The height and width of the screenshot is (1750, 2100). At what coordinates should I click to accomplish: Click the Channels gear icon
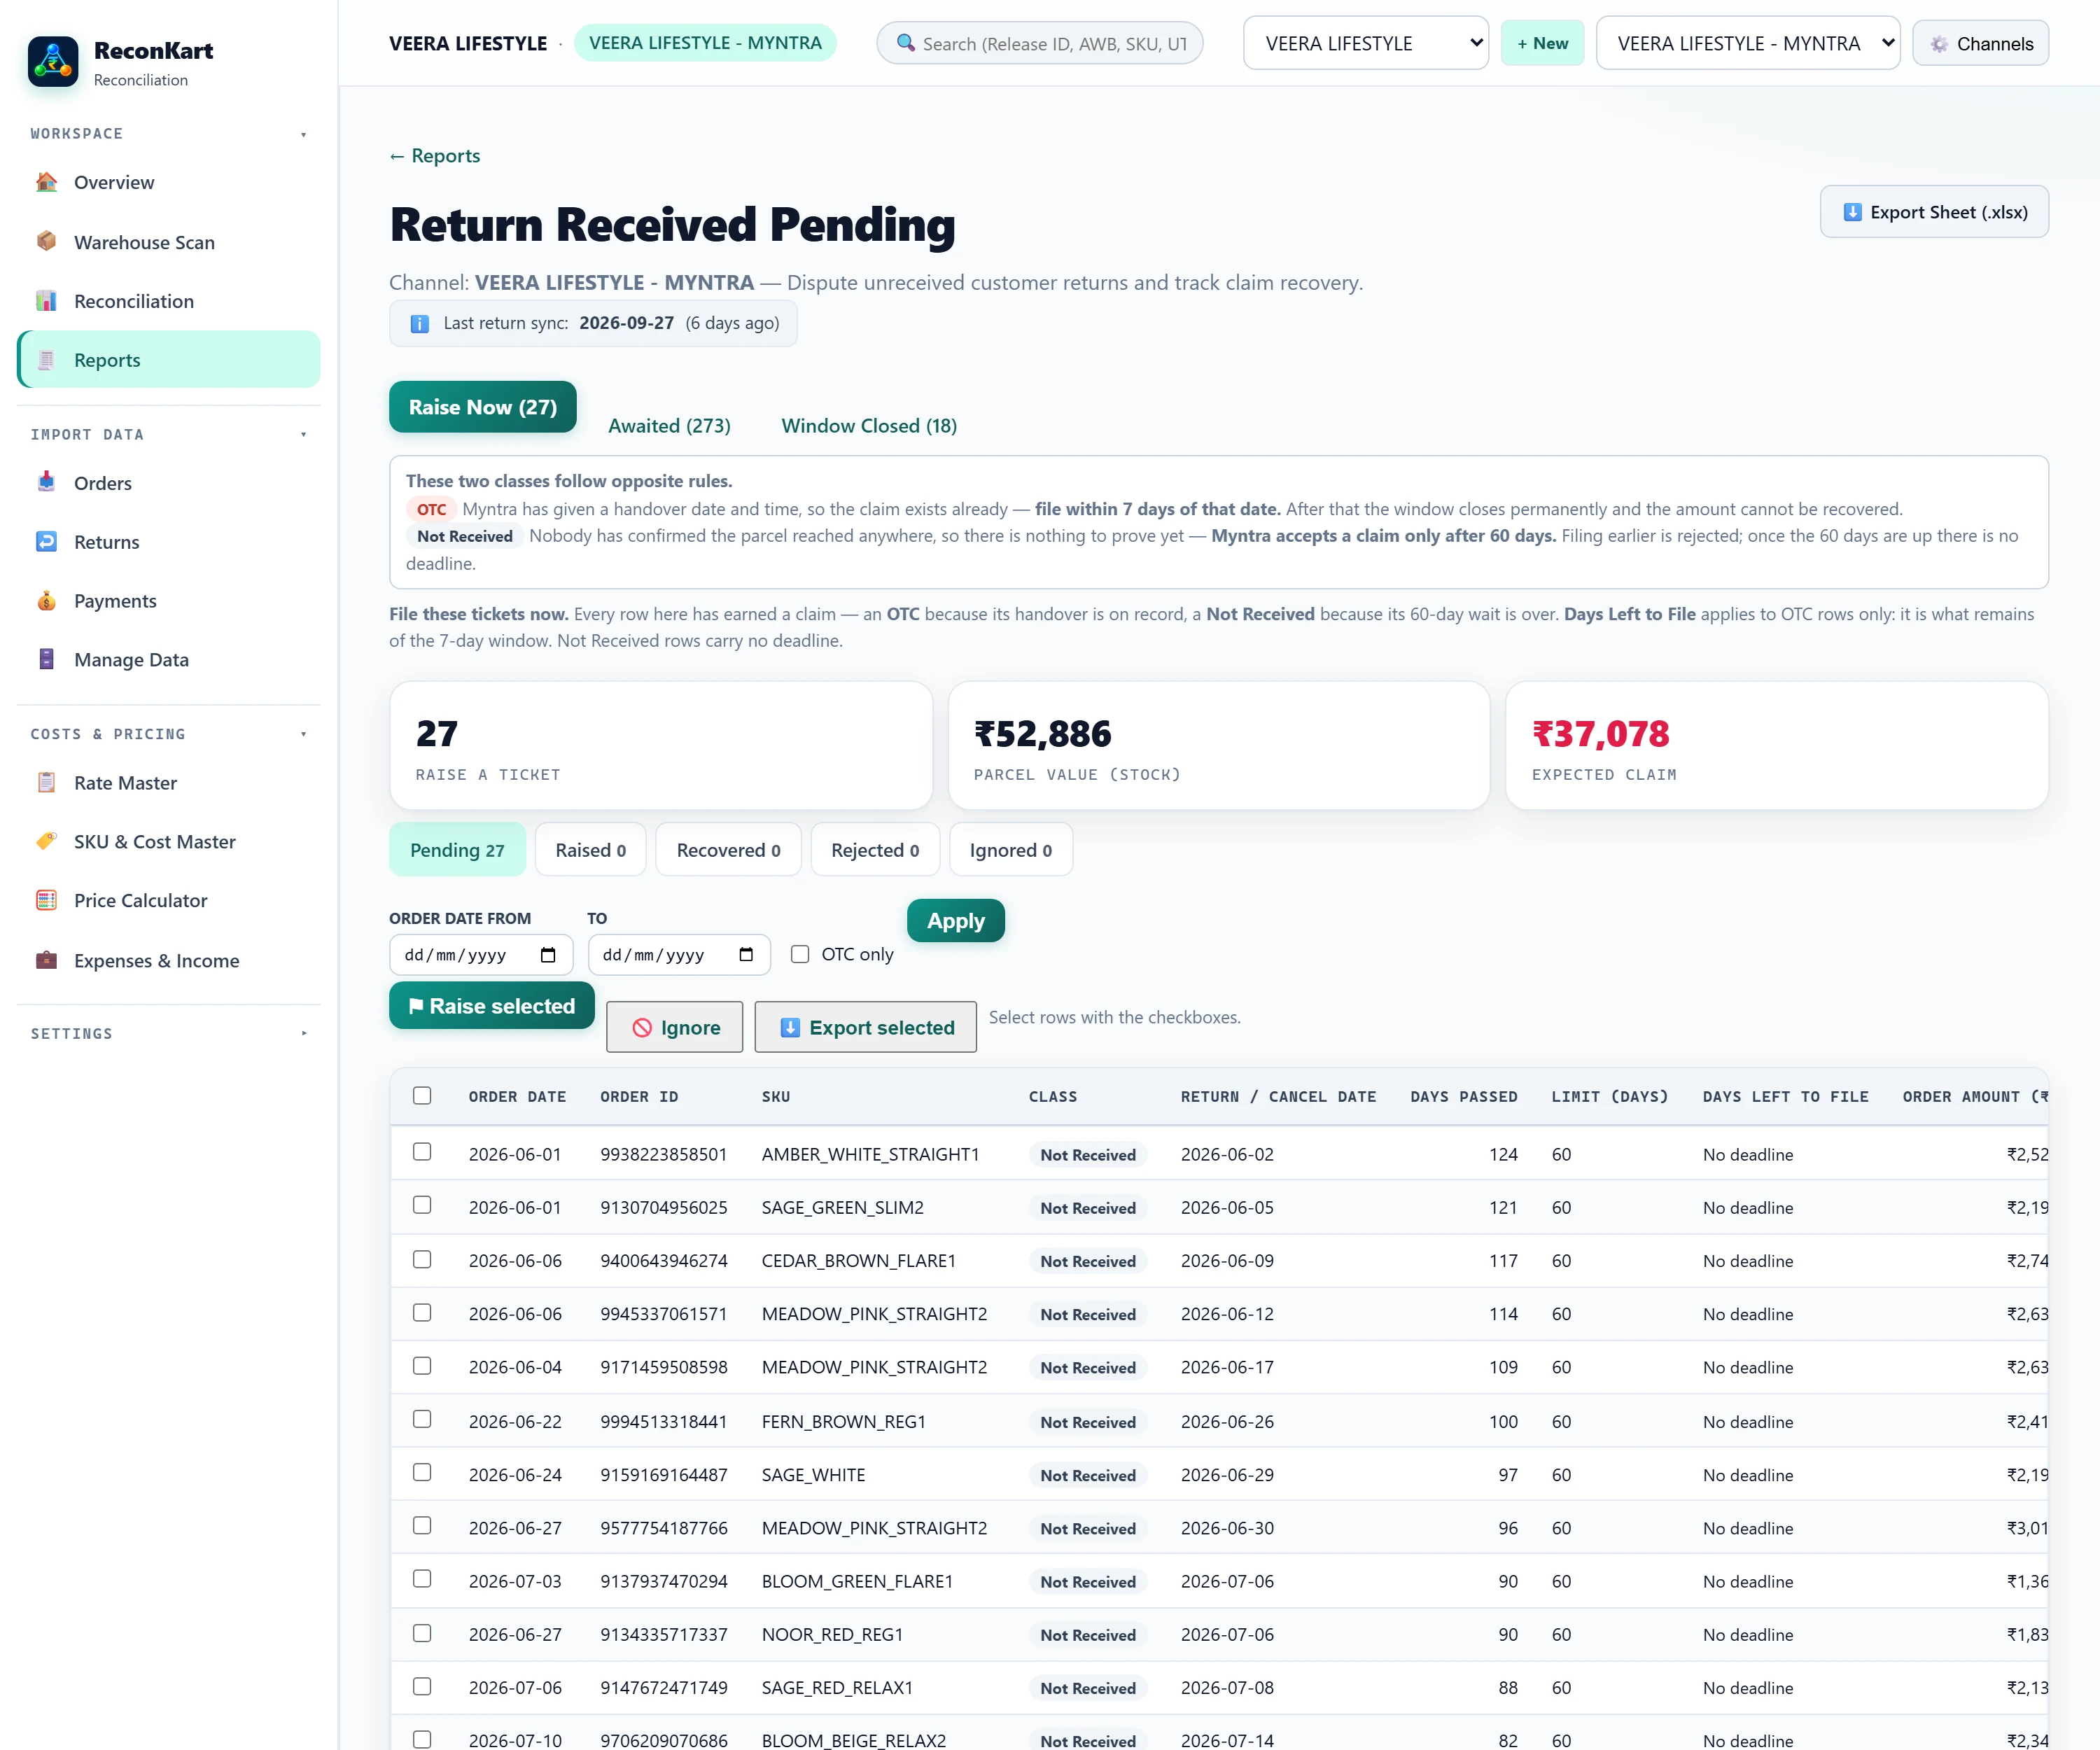[1939, 44]
